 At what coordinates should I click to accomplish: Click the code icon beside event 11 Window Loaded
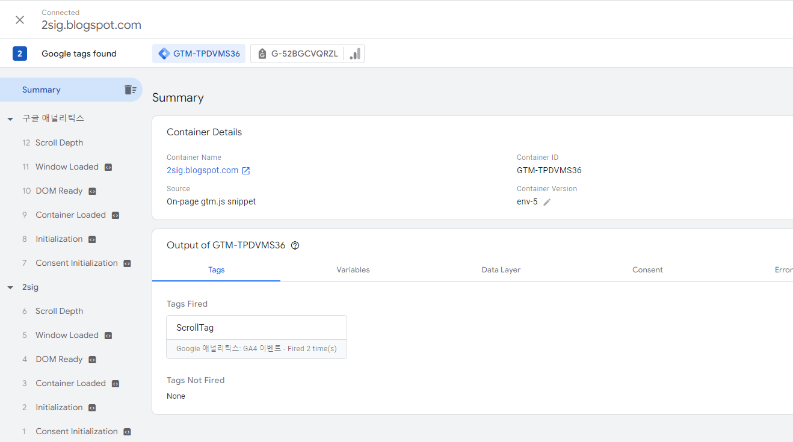108,167
